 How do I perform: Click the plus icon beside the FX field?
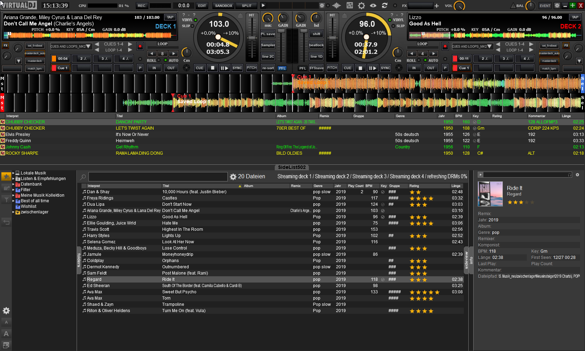point(436,6)
